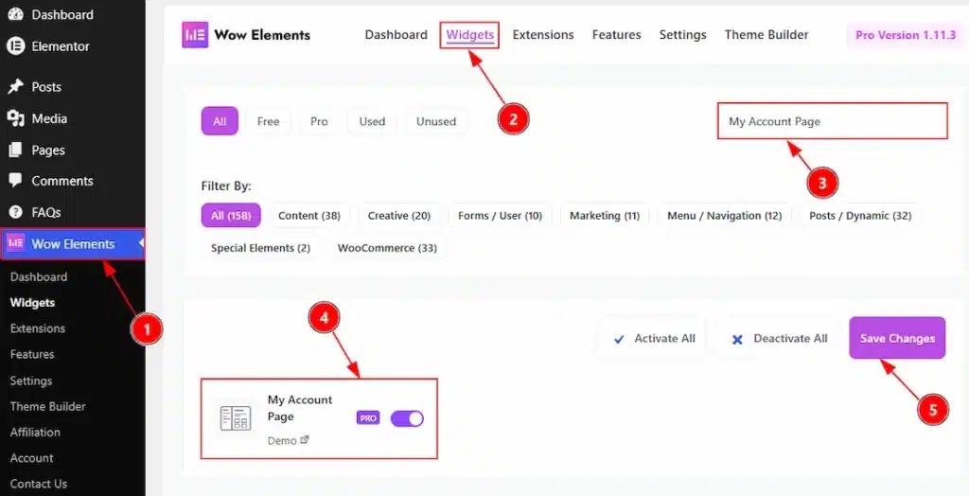Filter by Forms / User (10)

[x=500, y=215]
